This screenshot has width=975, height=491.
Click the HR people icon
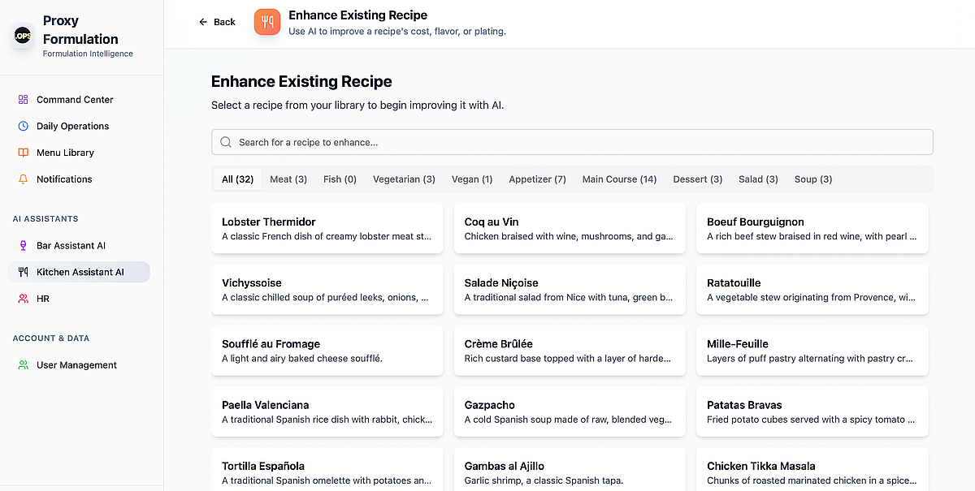(x=23, y=299)
